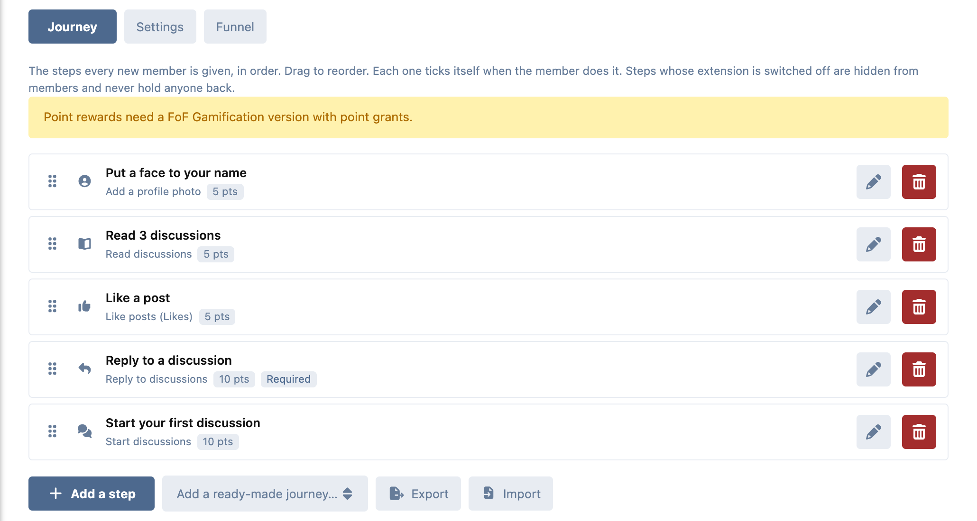The image size is (977, 521).
Task: Click the '10 pts' badge on Reply to discussions
Action: coord(234,379)
